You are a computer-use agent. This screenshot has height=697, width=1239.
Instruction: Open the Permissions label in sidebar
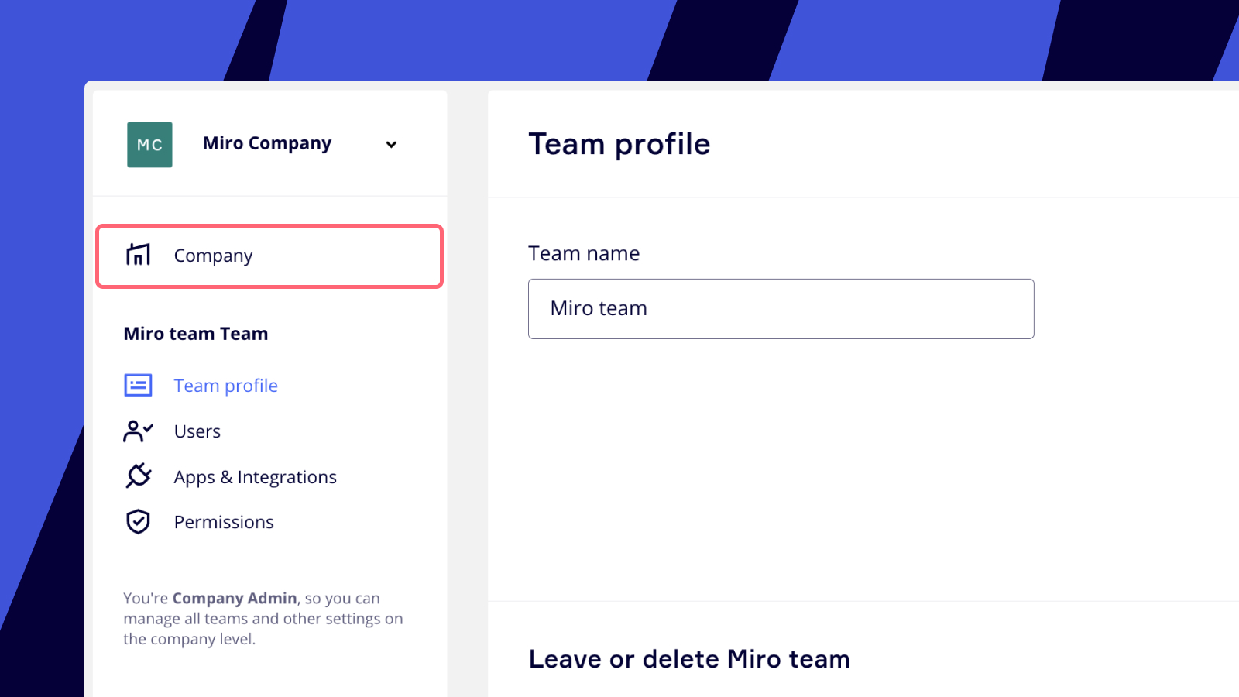tap(224, 522)
